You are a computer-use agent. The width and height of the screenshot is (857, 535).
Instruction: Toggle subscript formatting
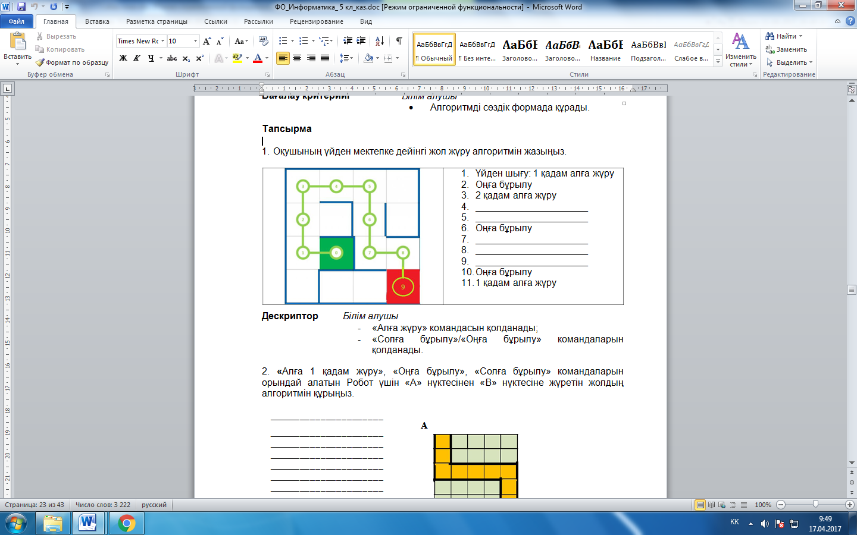click(x=186, y=58)
